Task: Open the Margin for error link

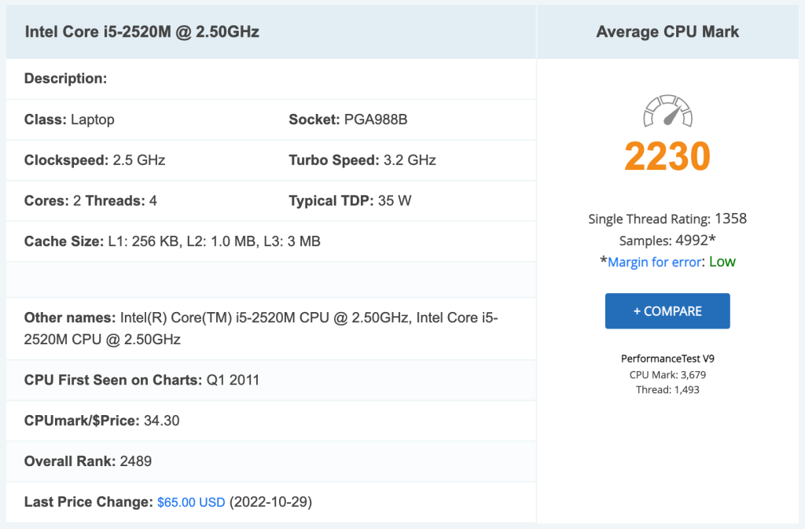Action: point(655,262)
